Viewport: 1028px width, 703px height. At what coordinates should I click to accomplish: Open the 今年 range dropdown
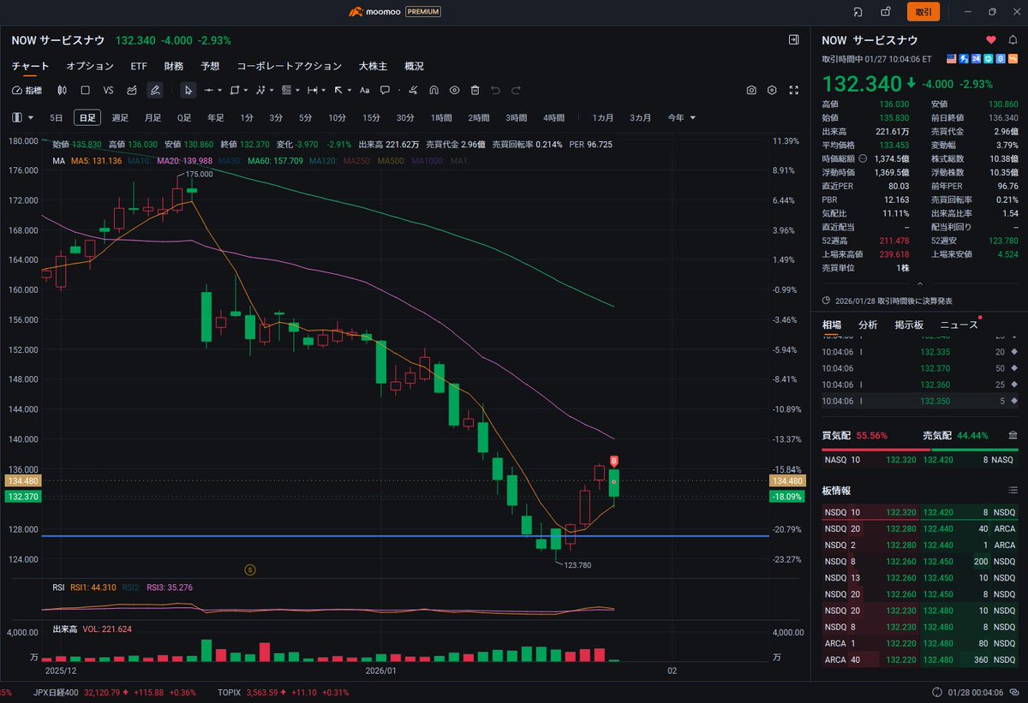(682, 117)
